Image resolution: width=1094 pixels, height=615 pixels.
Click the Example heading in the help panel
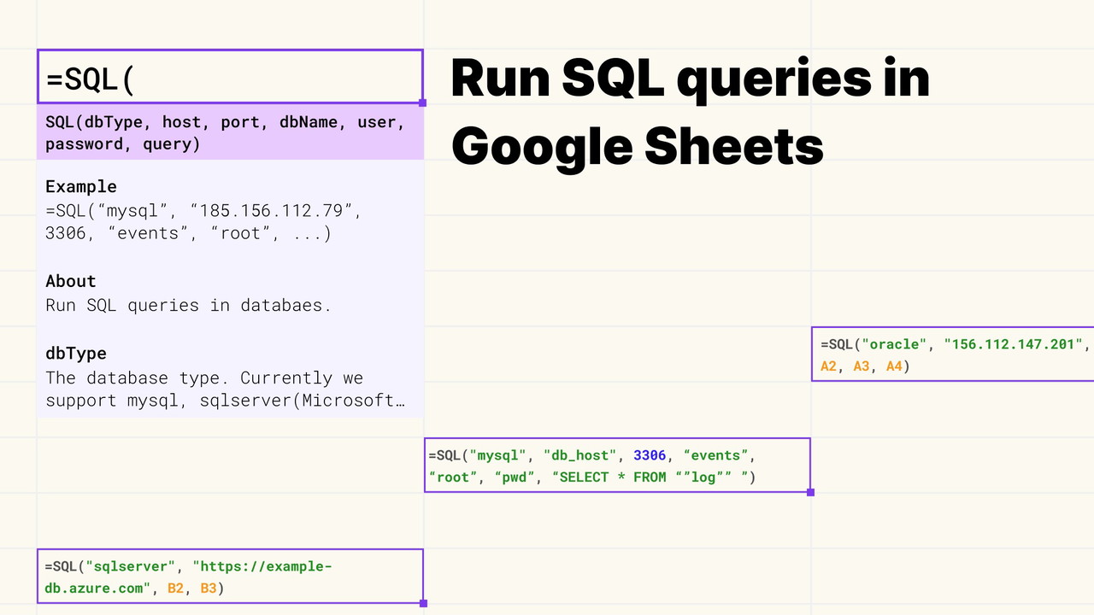(81, 186)
